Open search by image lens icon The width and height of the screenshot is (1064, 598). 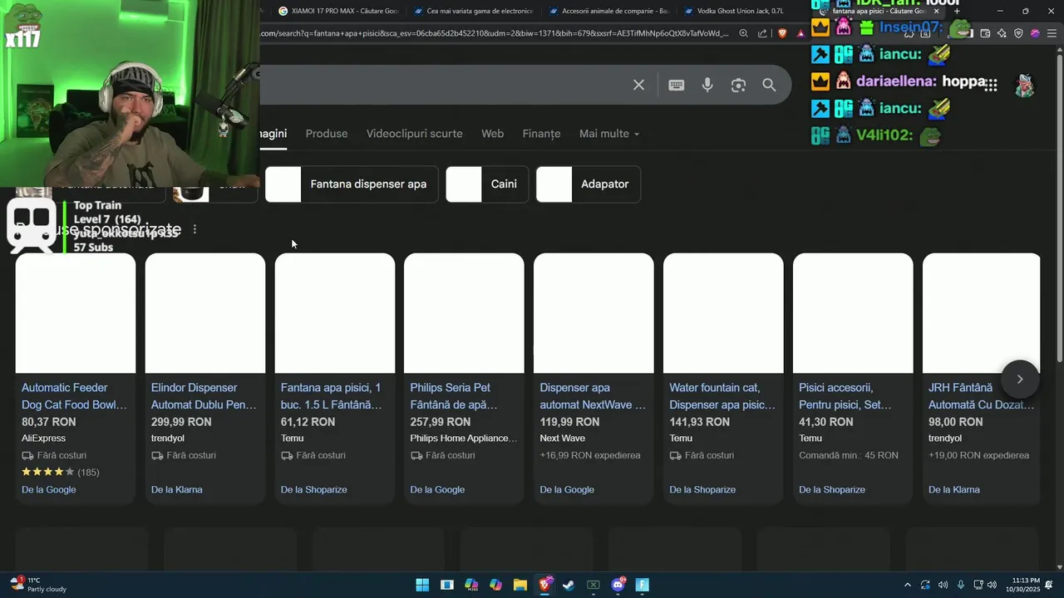coord(738,85)
